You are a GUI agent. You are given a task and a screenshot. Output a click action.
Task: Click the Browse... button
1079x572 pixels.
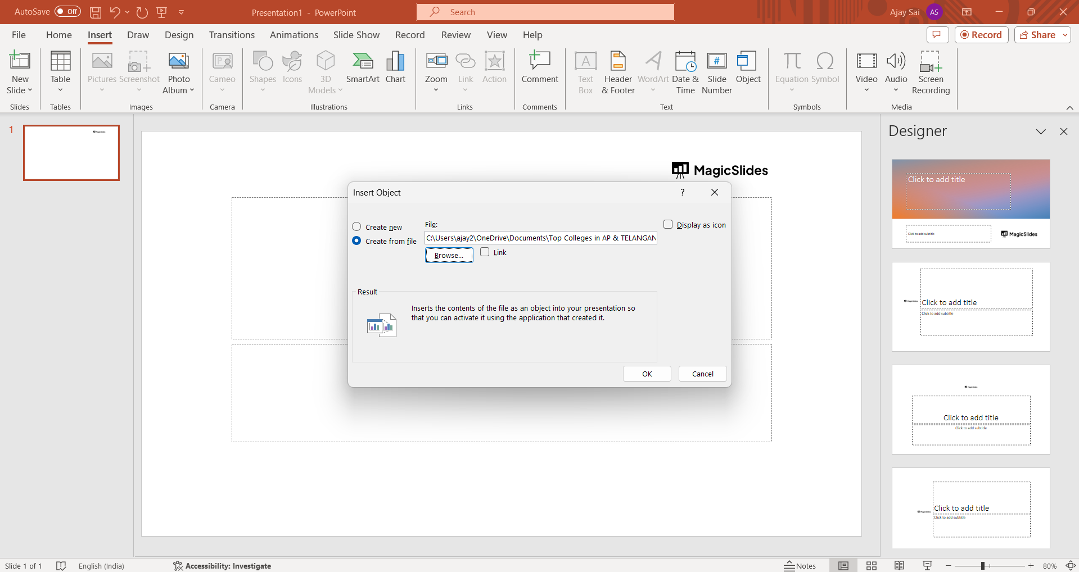point(449,255)
